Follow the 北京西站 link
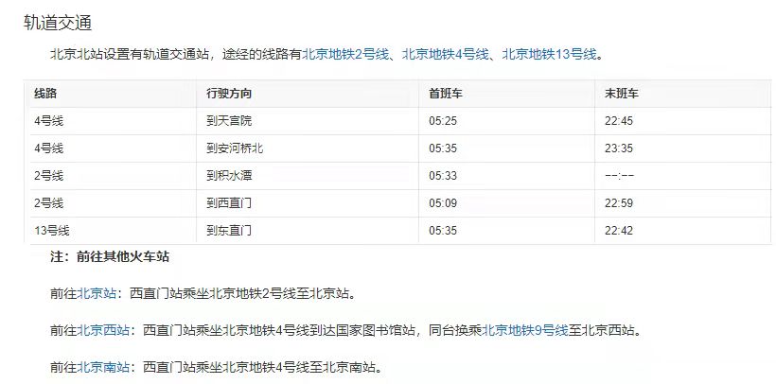 point(103,330)
